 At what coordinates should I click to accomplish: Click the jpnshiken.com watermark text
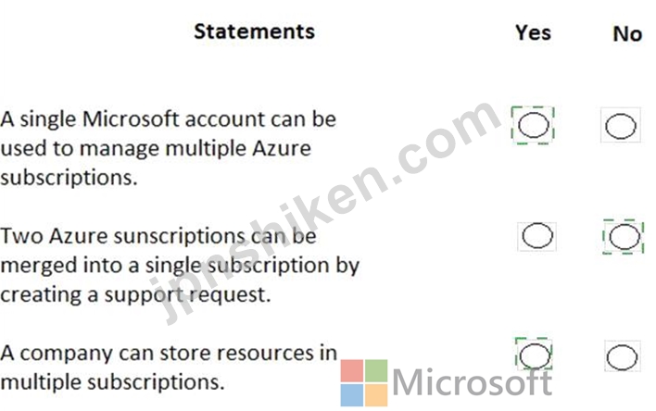pyautogui.click(x=326, y=213)
